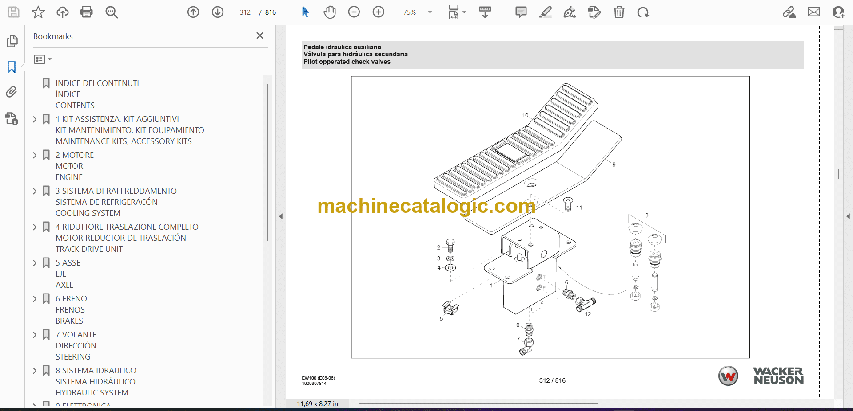853x411 pixels.
Task: Click the Print file icon
Action: (86, 12)
